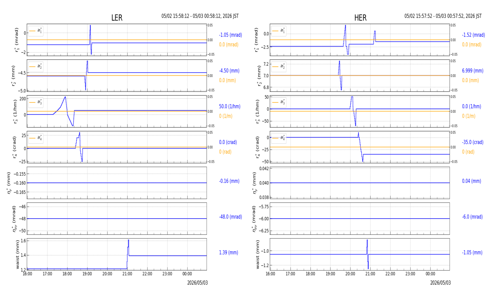Screen dimensions: 486x297
Task: Click the HER 20:00 time axis tick label
Action: pos(350,274)
